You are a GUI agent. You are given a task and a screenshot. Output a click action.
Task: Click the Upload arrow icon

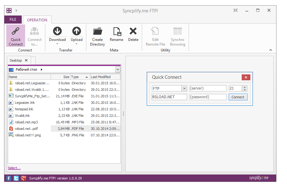(77, 31)
